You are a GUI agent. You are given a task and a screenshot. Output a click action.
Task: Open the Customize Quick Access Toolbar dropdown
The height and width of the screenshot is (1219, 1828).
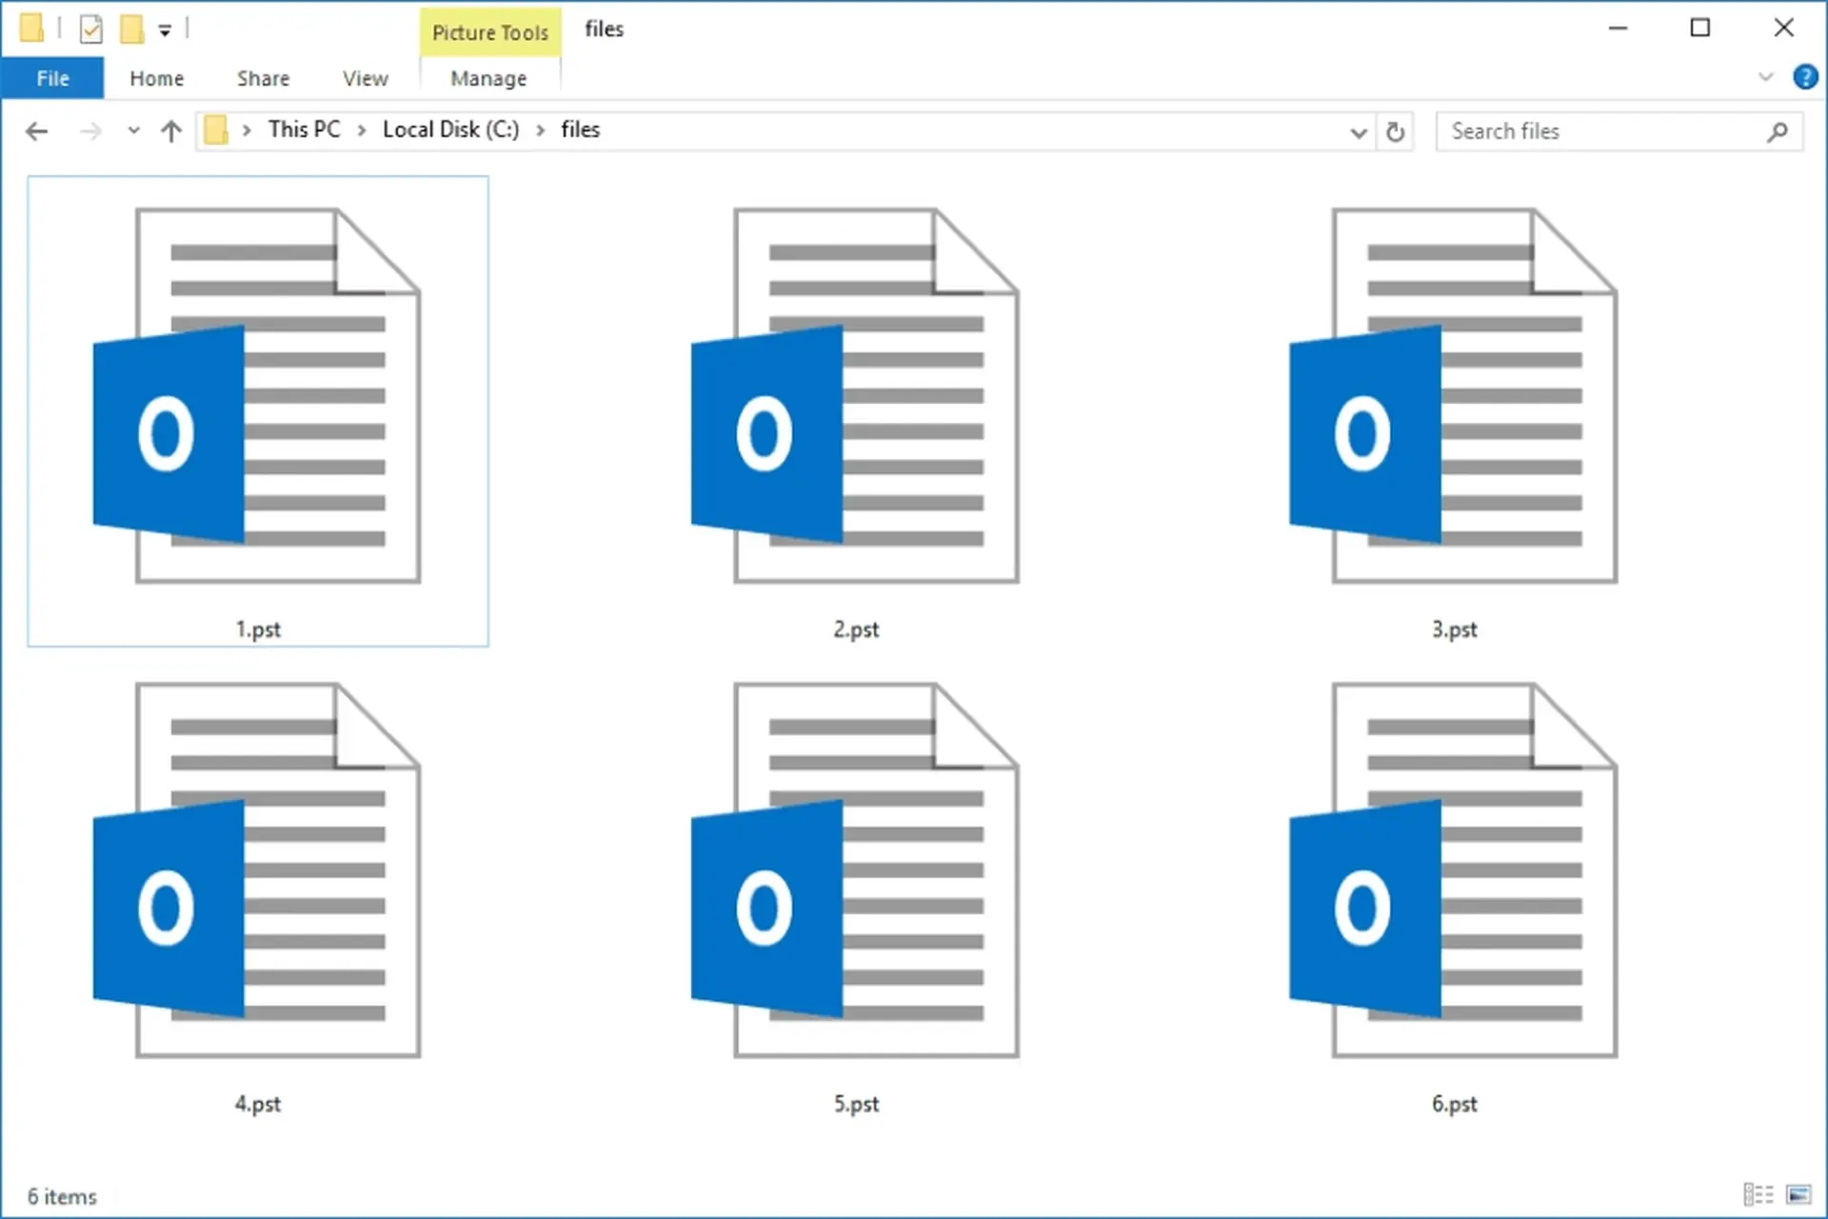(x=164, y=30)
